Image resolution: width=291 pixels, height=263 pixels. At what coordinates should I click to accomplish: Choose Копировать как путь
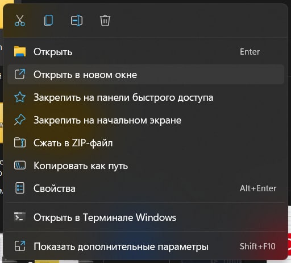coord(145,166)
